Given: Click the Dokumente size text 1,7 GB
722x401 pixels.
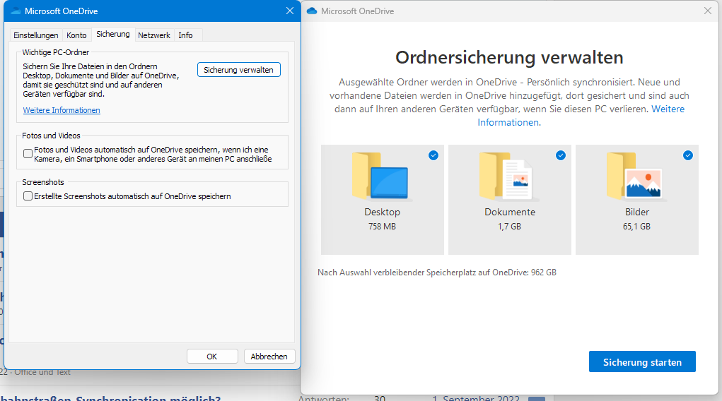Looking at the screenshot, I should click(509, 226).
